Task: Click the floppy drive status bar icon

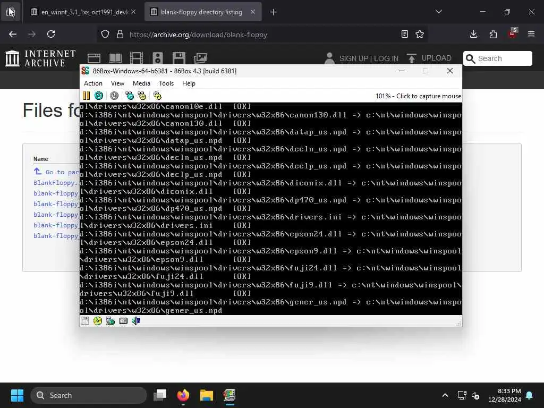Action: click(x=85, y=321)
